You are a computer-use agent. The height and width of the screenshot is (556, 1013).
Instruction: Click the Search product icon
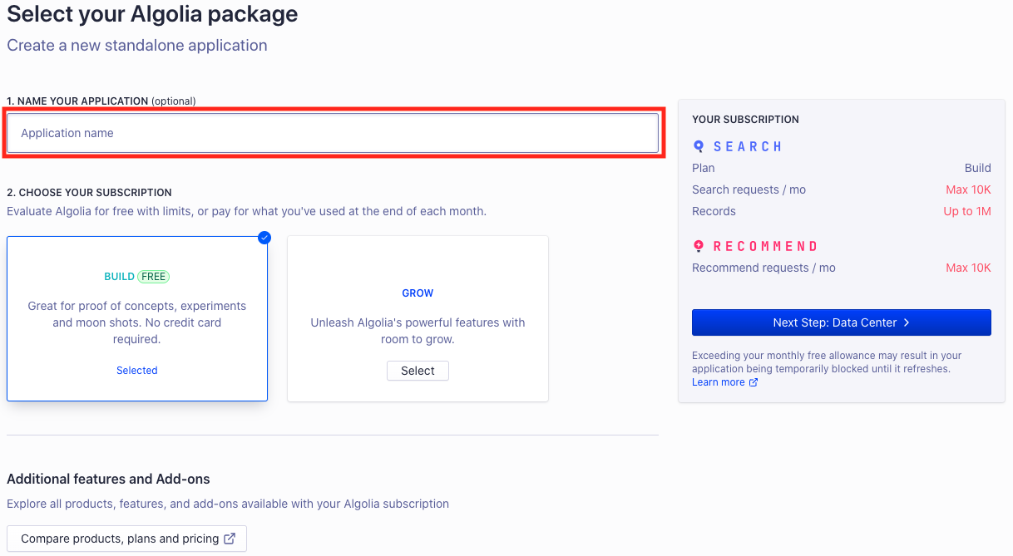coord(699,146)
